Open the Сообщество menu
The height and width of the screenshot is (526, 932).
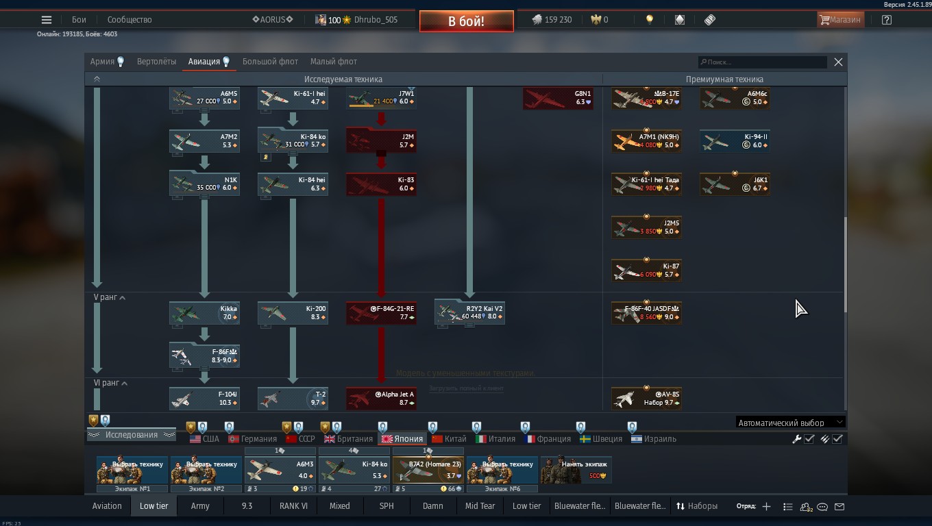pos(130,20)
